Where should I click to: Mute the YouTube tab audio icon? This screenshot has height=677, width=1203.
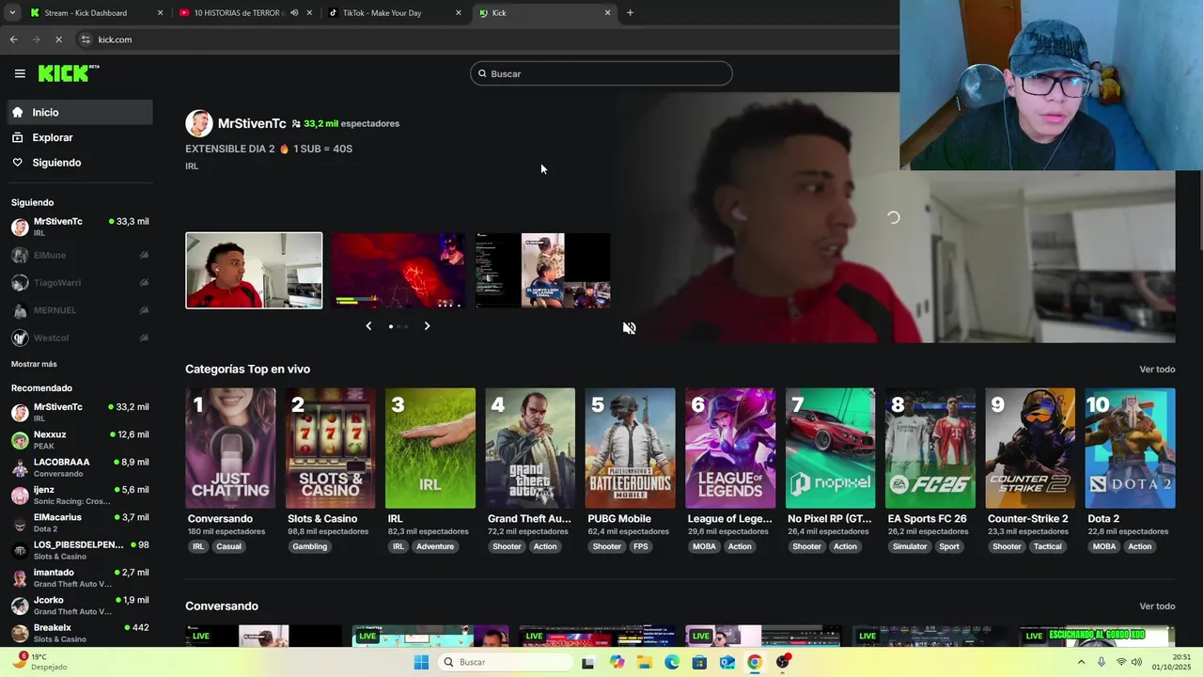click(x=294, y=13)
